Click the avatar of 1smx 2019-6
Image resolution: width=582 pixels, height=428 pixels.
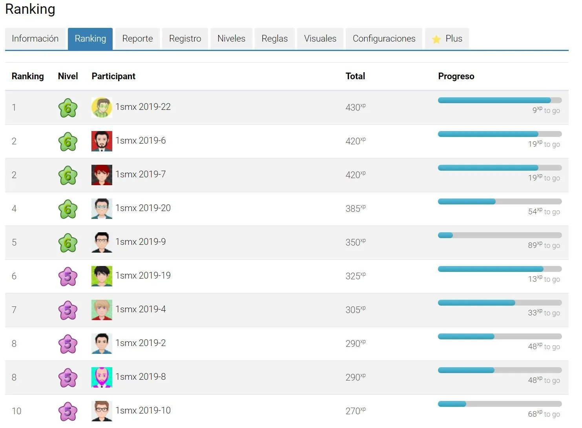[x=102, y=141]
